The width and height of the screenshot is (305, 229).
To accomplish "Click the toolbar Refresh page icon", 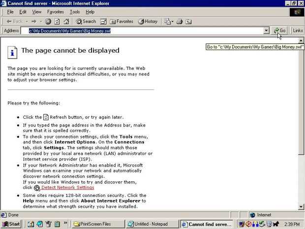I will (57, 21).
